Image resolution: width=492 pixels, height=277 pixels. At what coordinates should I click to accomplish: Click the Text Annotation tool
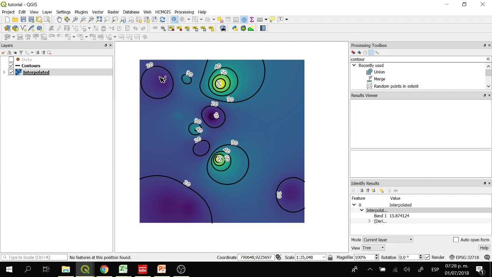coord(280,19)
